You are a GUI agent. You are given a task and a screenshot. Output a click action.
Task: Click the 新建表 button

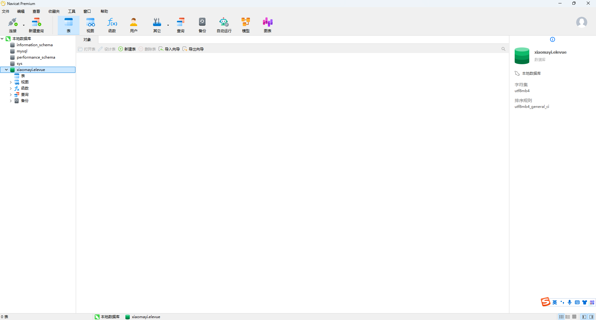[127, 49]
